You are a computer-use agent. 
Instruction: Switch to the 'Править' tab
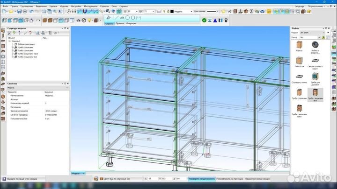pyautogui.click(x=120, y=23)
